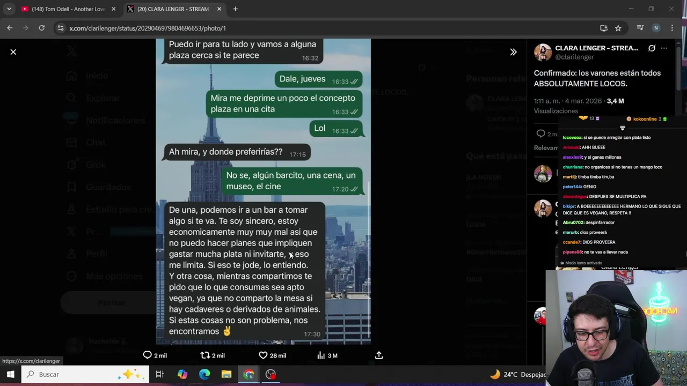View site information icon in address bar
The width and height of the screenshot is (687, 386).
coord(61,28)
